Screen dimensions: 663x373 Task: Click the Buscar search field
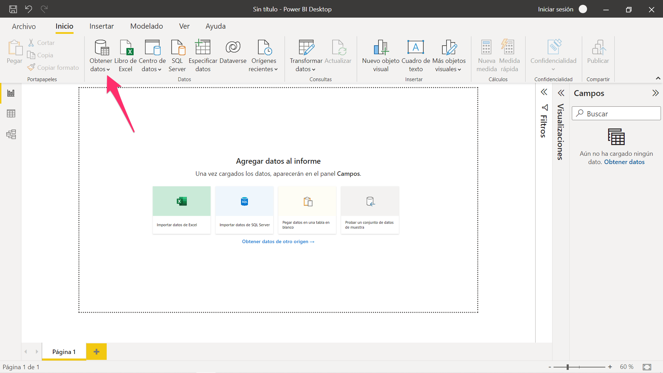(x=616, y=114)
